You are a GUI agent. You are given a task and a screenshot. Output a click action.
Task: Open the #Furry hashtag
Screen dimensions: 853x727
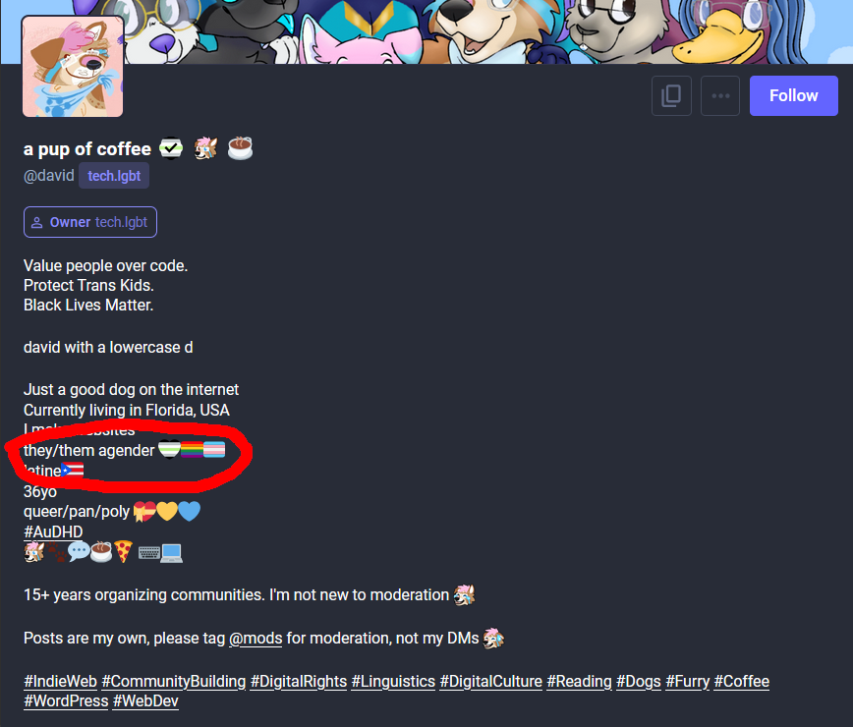click(x=688, y=682)
